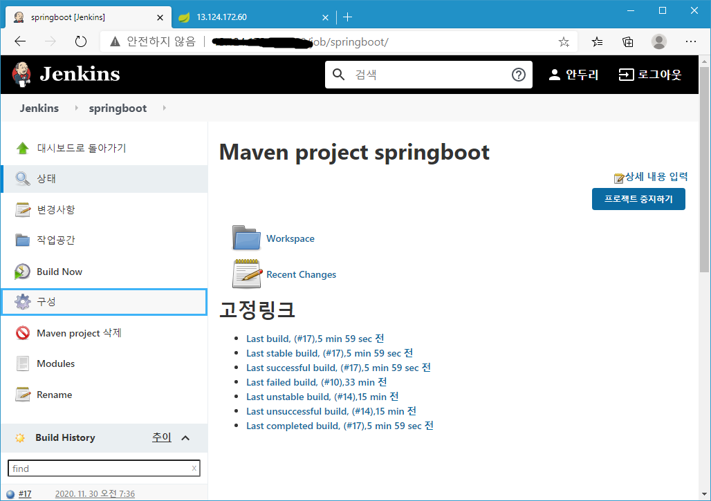Switch to the springboot [Jenkins] tab
The image size is (711, 501).
[x=89, y=17]
